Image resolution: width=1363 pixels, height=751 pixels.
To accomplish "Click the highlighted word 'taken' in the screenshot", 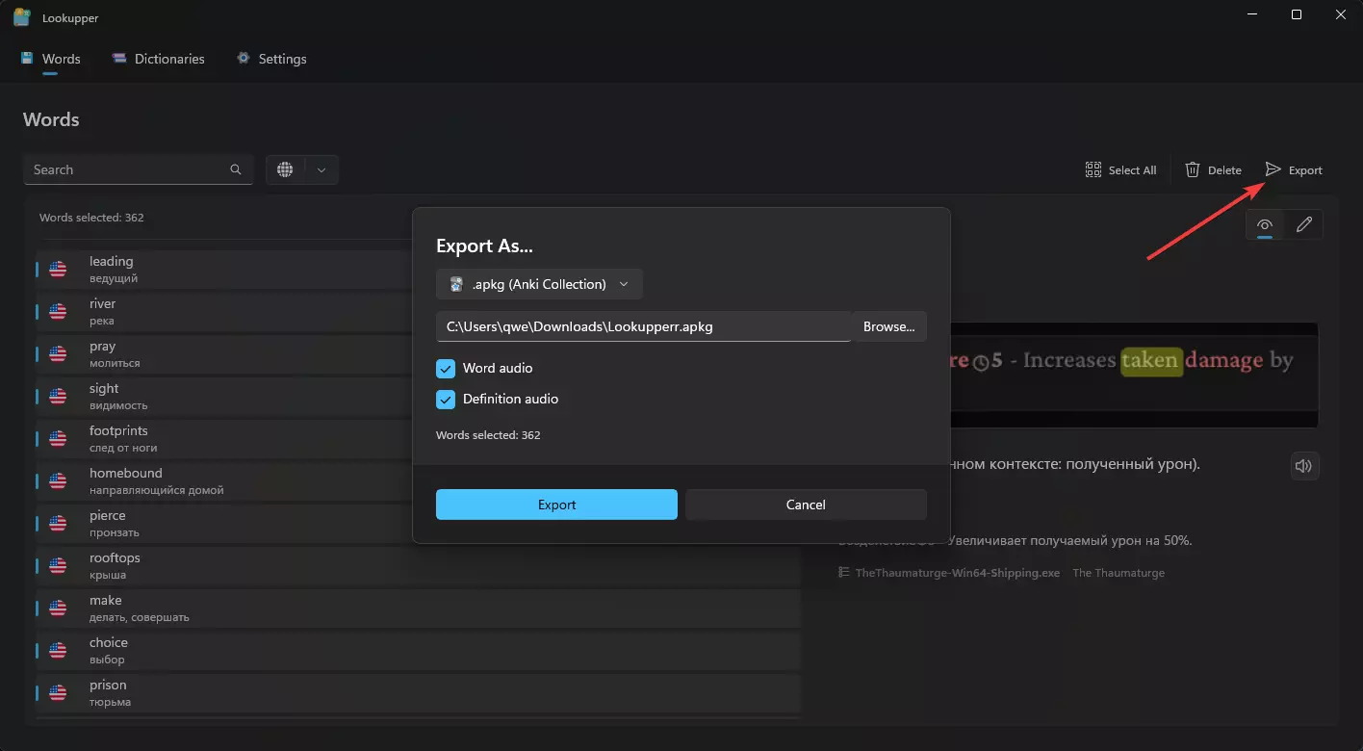I will (x=1151, y=360).
